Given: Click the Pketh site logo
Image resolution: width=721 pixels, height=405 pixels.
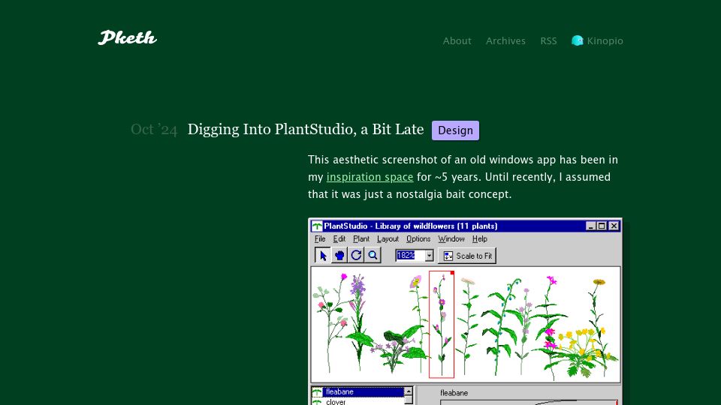Looking at the screenshot, I should [128, 37].
